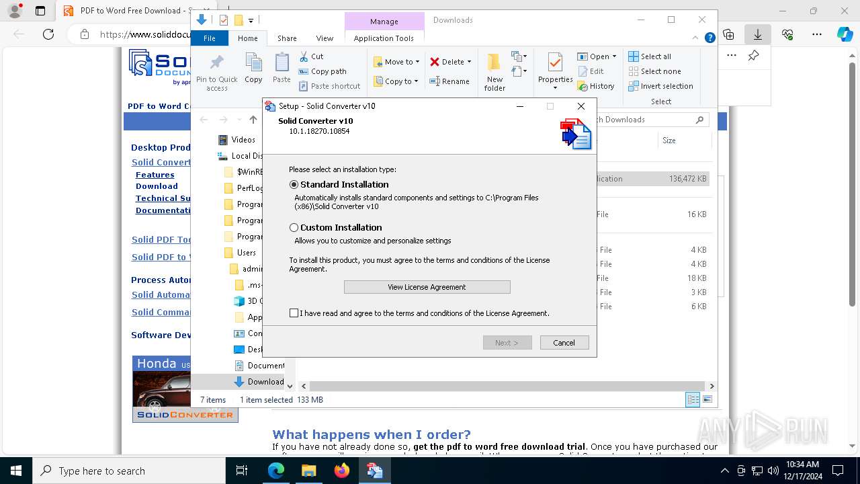Click Pin to Quick access icon
This screenshot has height=484, width=860.
(216, 73)
